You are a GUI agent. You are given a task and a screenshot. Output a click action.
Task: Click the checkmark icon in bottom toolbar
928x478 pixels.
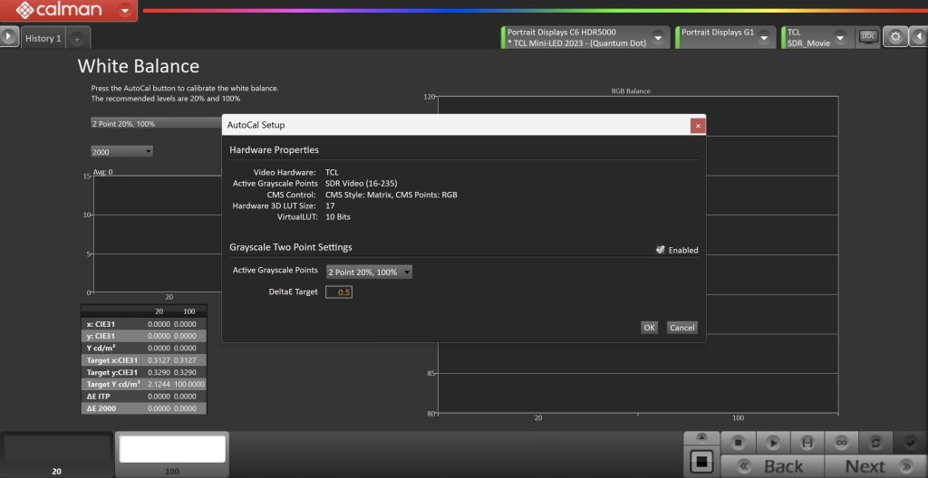pyautogui.click(x=910, y=442)
